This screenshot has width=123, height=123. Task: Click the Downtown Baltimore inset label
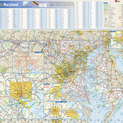39,52
